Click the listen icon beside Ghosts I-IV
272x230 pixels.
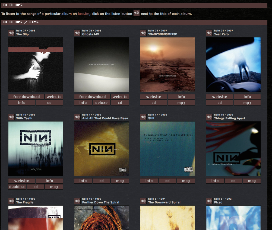coord(77,33)
